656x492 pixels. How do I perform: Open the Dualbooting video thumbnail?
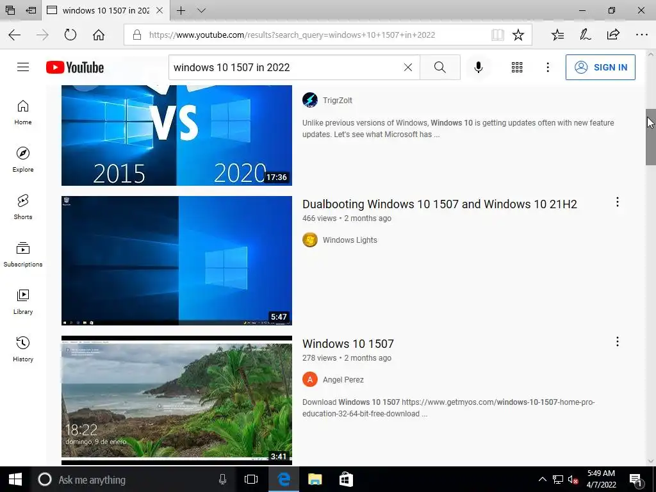[177, 261]
